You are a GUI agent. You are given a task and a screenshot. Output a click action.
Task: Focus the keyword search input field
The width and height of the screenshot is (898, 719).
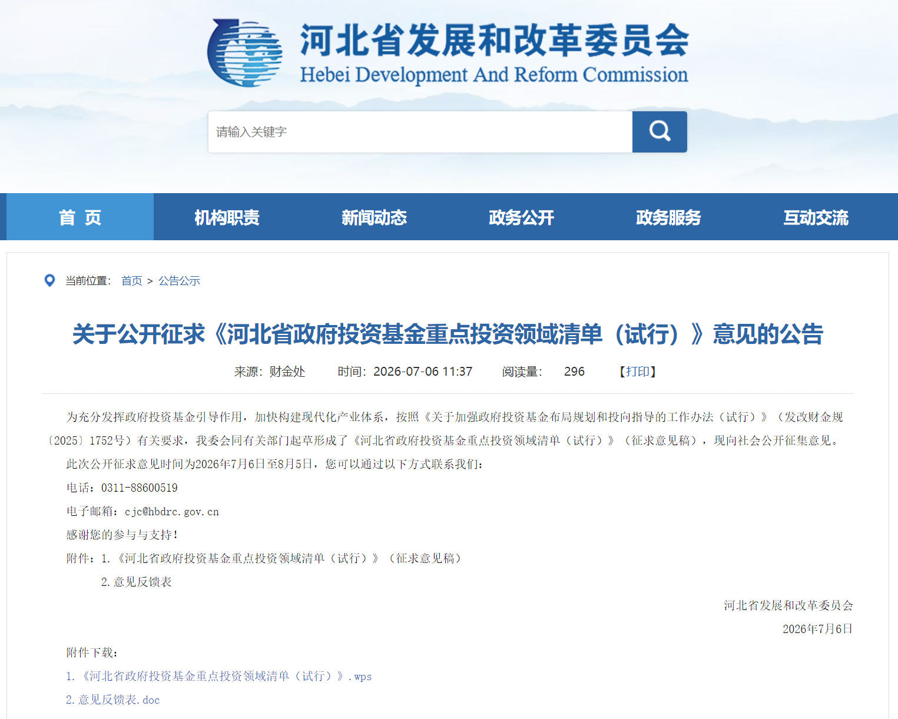click(420, 132)
